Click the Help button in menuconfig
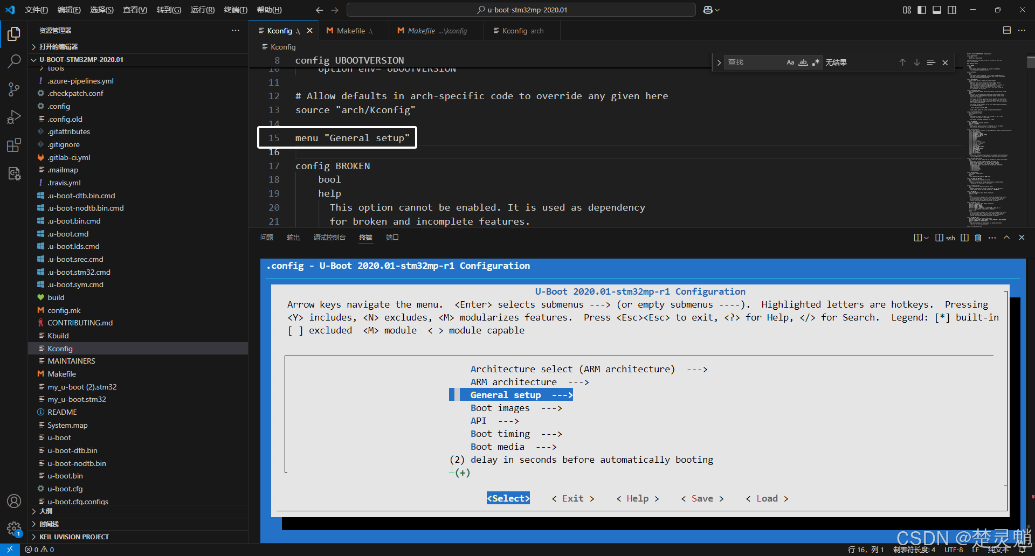Viewport: 1035px width, 556px height. [x=638, y=499]
